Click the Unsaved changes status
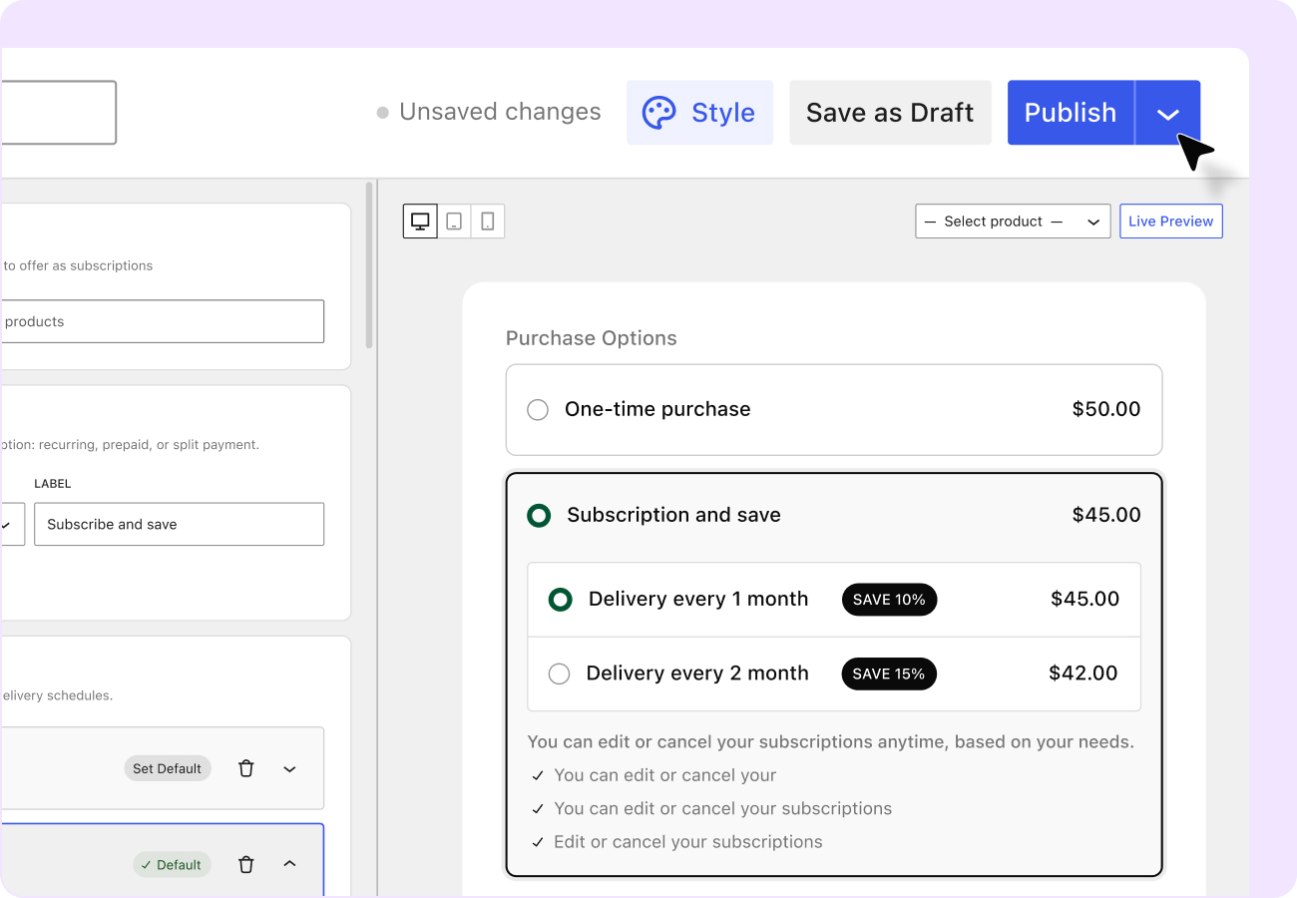The width and height of the screenshot is (1297, 898). 489,112
